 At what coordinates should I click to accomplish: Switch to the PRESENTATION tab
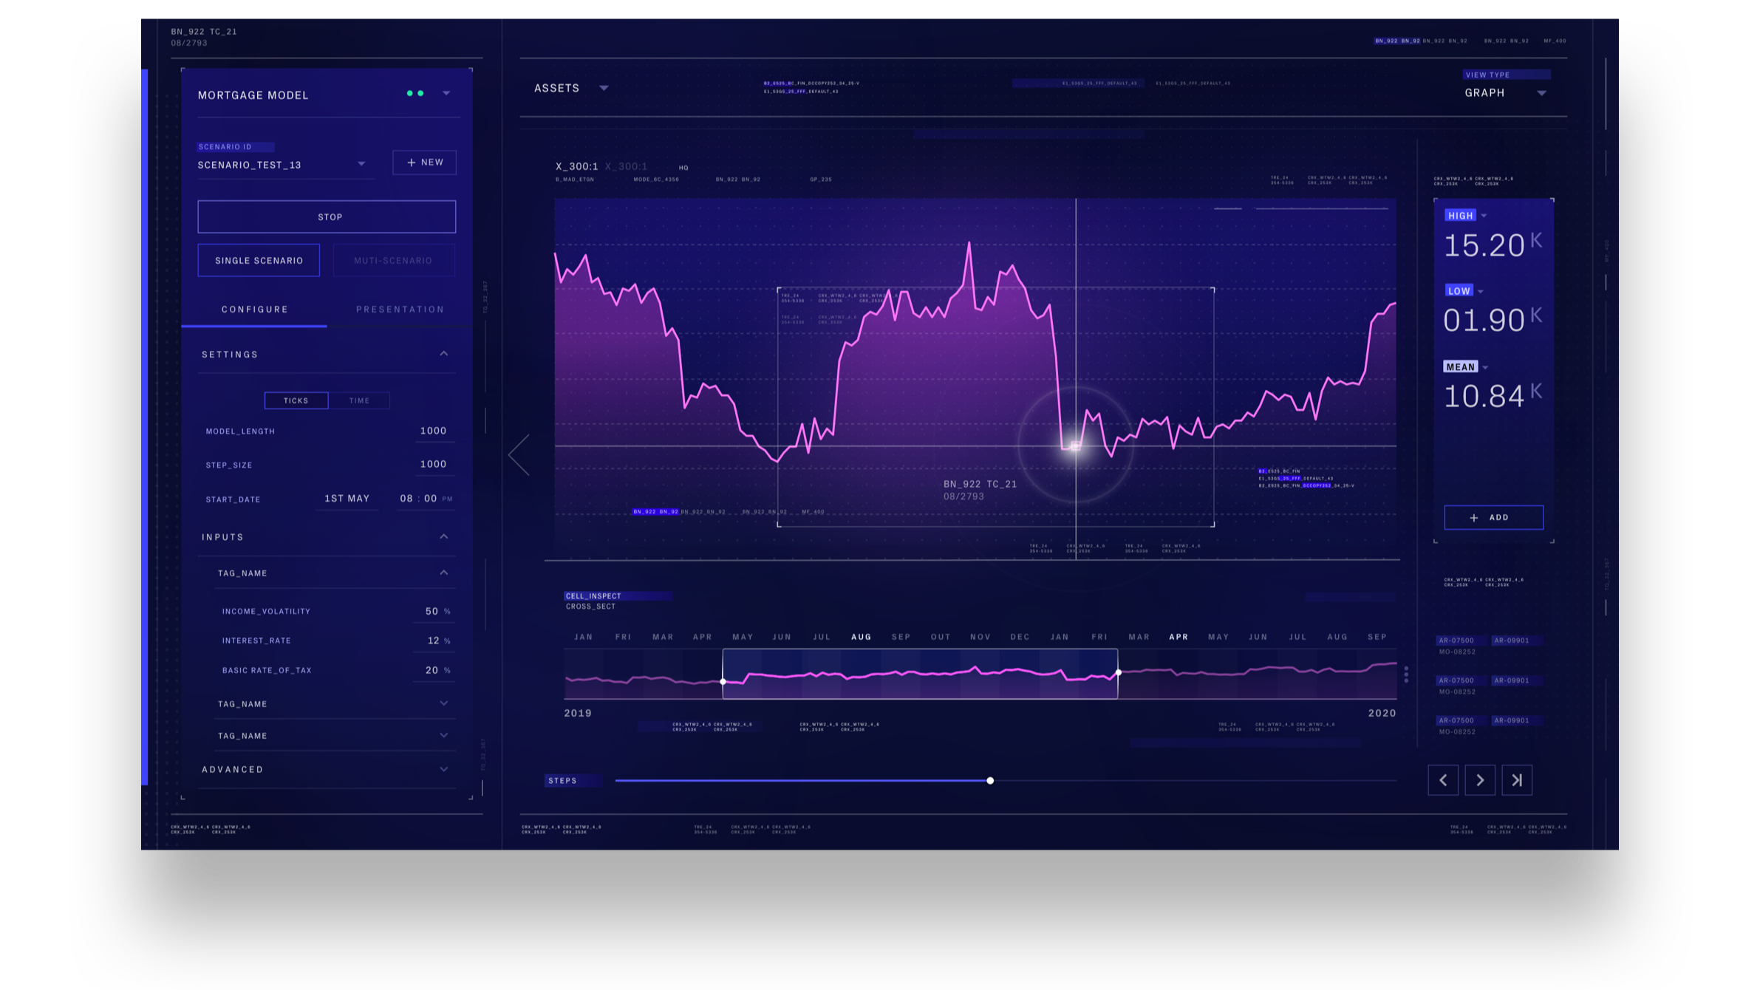point(400,310)
